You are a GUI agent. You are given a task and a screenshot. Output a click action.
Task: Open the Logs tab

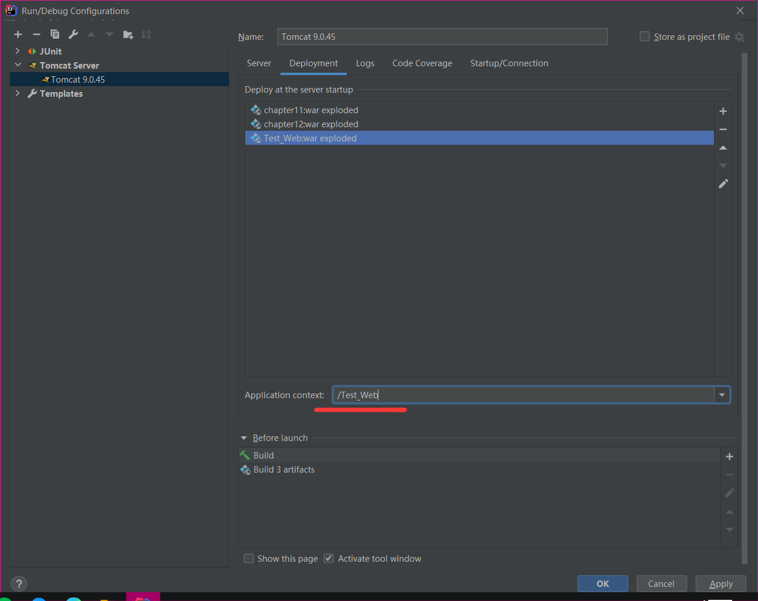[365, 63]
